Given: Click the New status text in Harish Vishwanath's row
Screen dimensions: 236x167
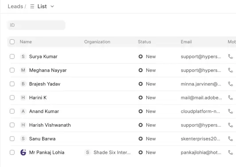Looking at the screenshot, I should (x=151, y=125).
